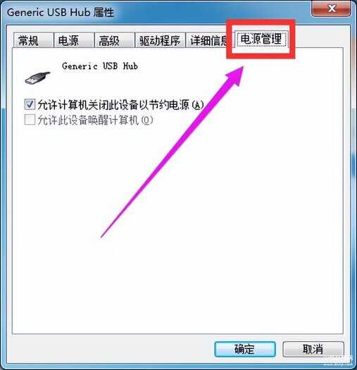Switch to the 常规 tab
The image size is (357, 370).
(x=33, y=40)
